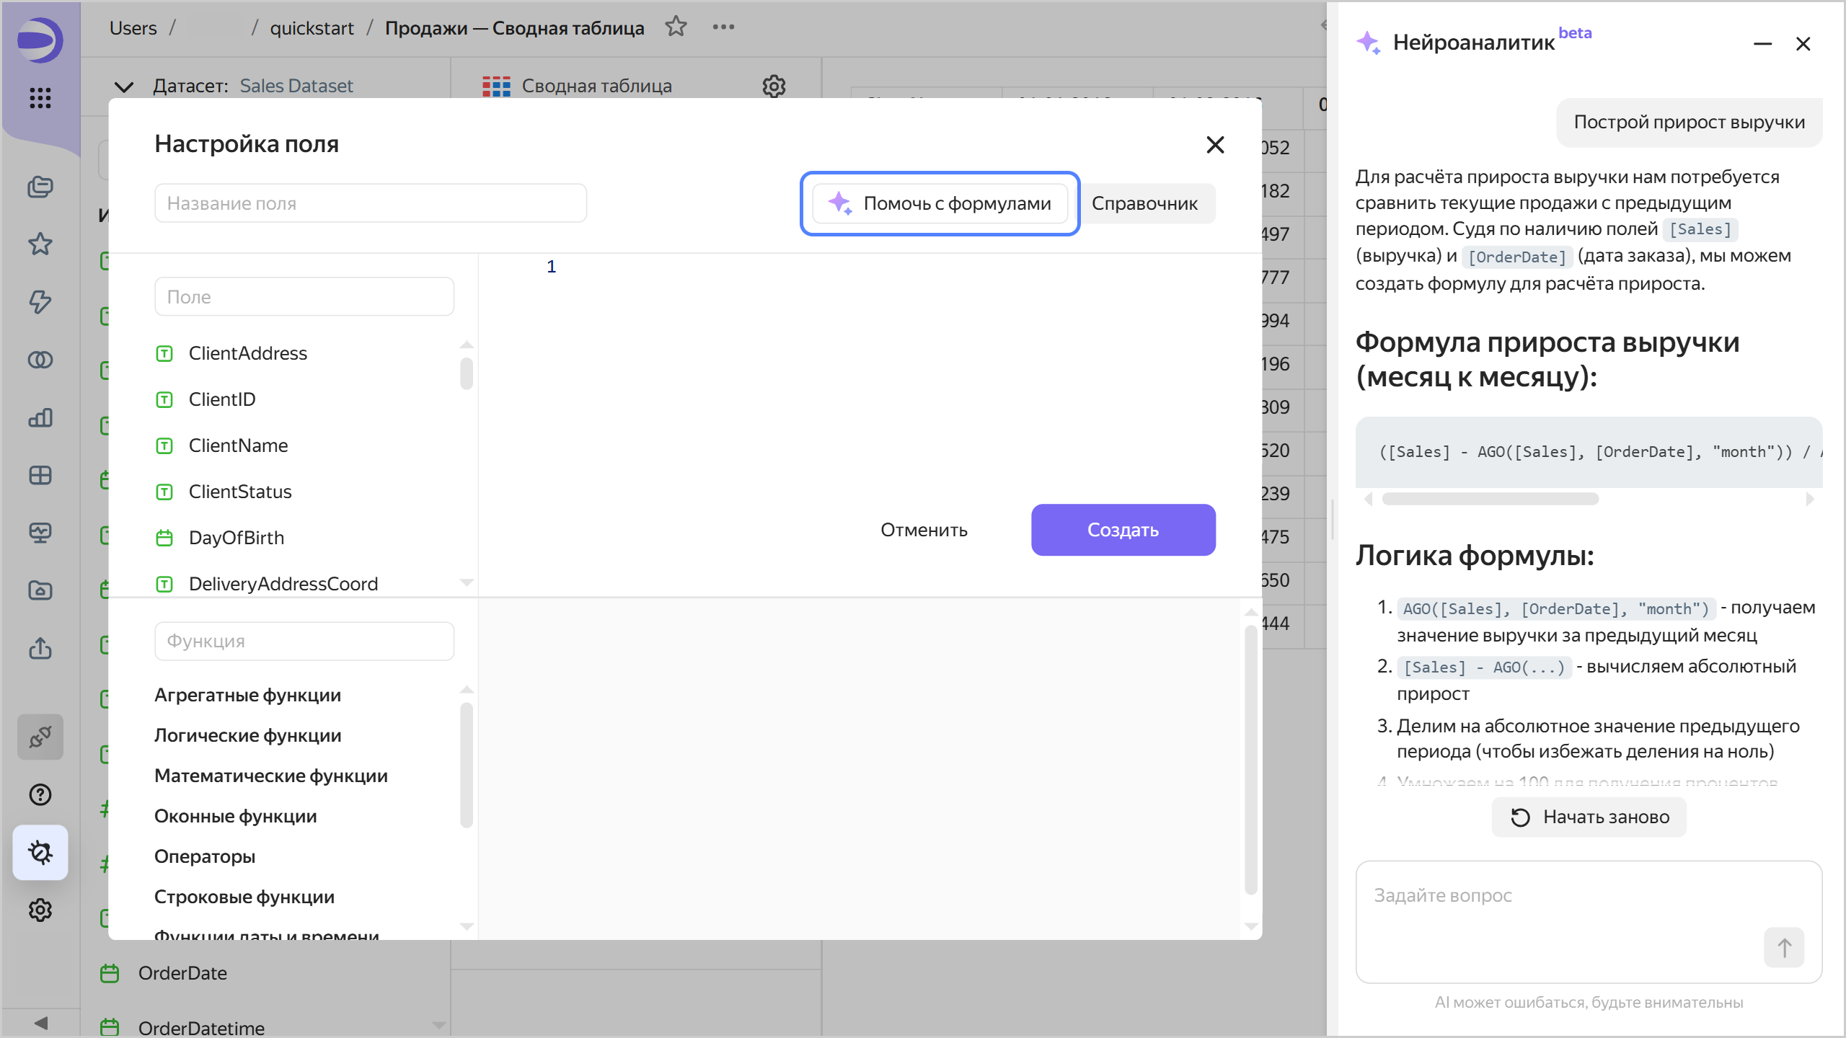Click Помочь с формулами button
This screenshot has width=1846, height=1038.
point(940,203)
